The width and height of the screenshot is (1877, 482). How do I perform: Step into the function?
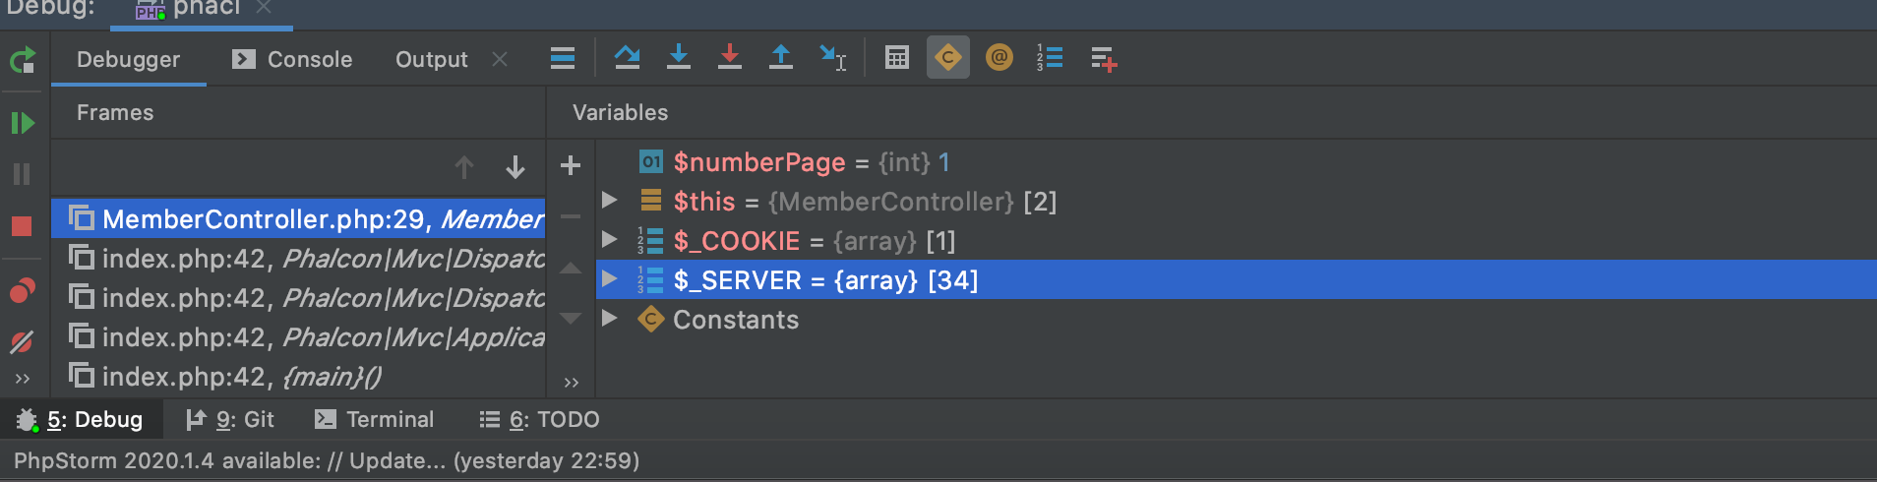pyautogui.click(x=679, y=57)
